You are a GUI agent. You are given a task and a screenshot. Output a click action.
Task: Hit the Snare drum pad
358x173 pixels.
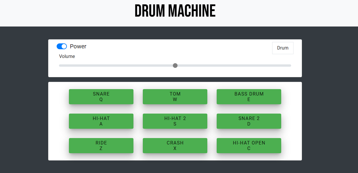point(101,97)
